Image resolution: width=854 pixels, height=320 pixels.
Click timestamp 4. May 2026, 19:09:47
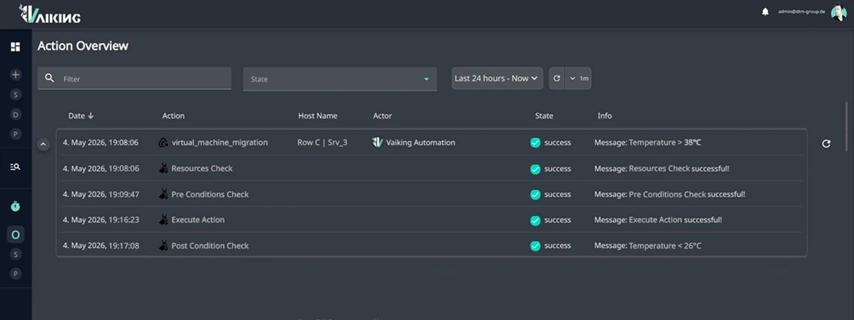[x=101, y=195]
